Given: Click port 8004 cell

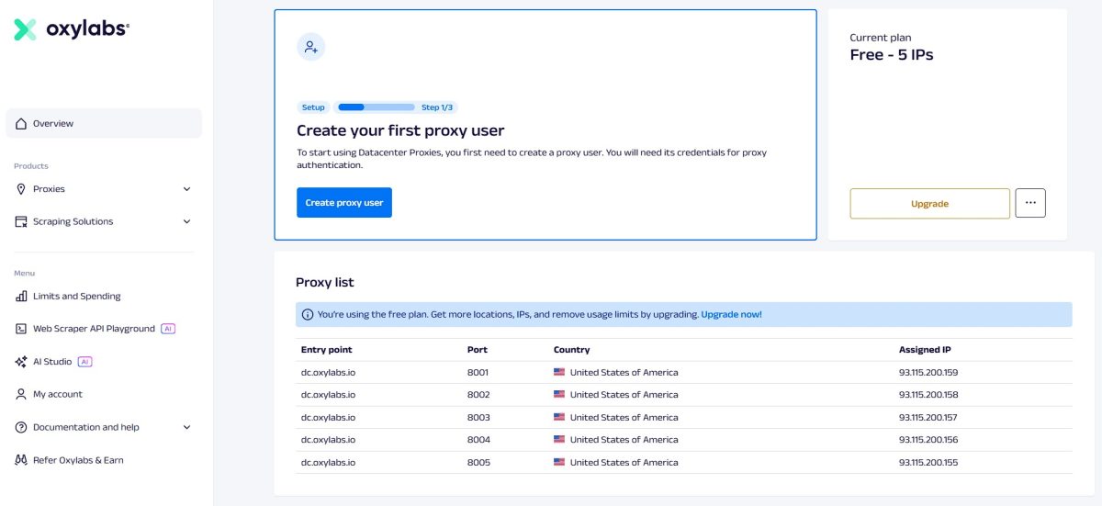Looking at the screenshot, I should [478, 440].
